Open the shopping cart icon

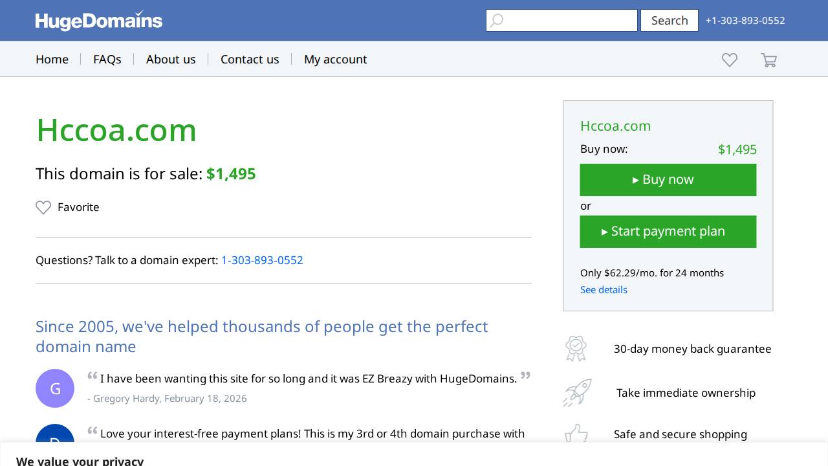[768, 60]
